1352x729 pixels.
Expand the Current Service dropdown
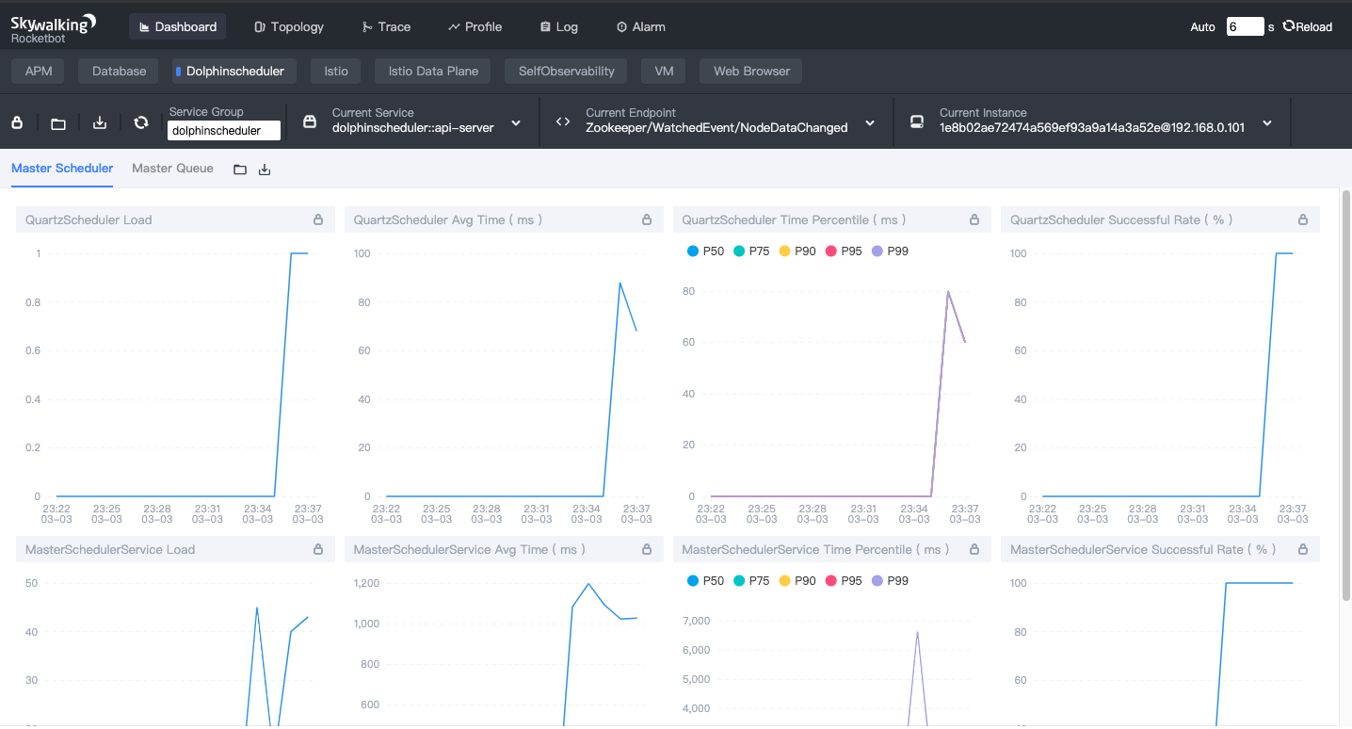[x=516, y=122]
